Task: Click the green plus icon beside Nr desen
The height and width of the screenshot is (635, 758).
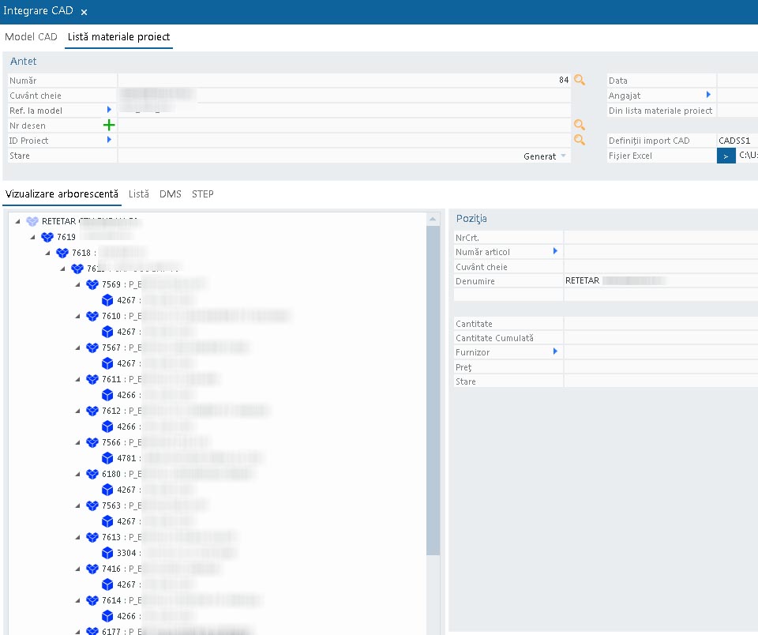Action: tap(109, 125)
